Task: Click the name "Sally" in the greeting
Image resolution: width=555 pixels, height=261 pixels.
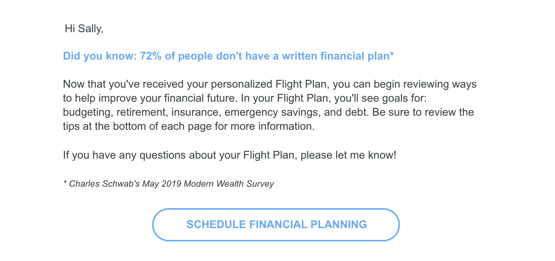Action: (91, 29)
